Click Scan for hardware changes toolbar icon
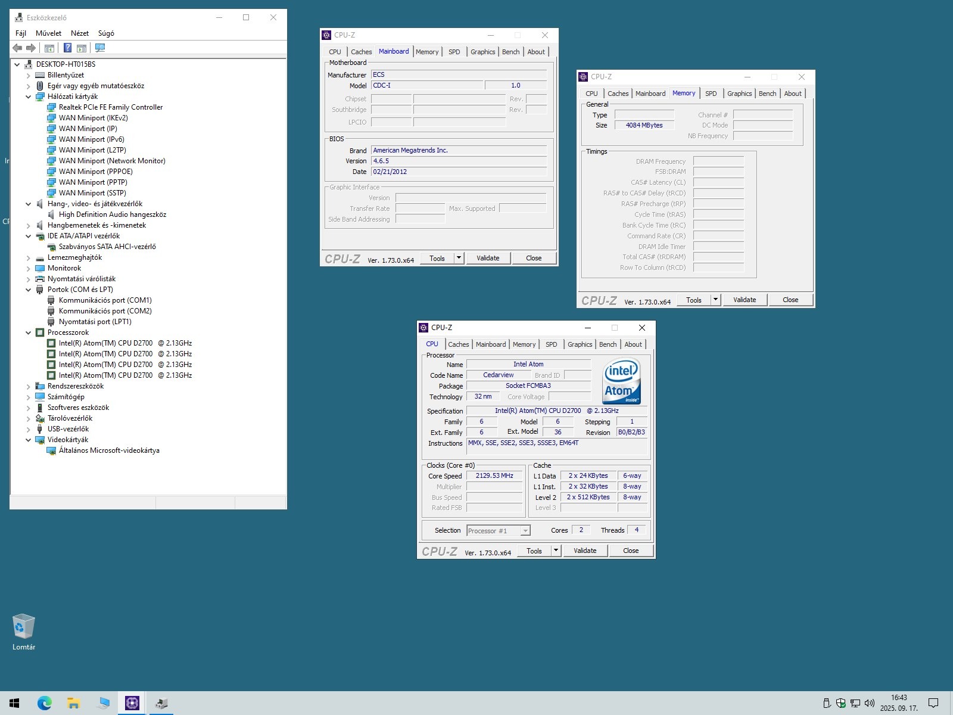953x715 pixels. tap(100, 48)
